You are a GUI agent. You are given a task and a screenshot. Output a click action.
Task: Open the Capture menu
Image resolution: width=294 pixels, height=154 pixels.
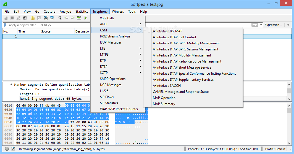tap(49, 12)
